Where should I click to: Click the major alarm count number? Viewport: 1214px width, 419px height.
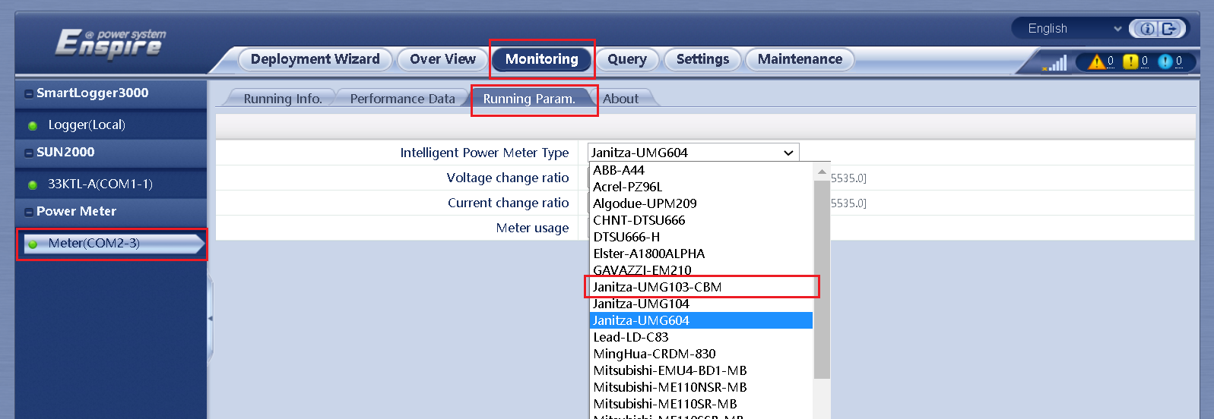tap(1110, 61)
